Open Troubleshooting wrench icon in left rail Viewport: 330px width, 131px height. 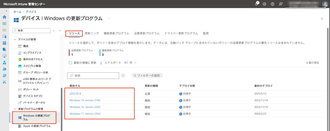click(4, 82)
